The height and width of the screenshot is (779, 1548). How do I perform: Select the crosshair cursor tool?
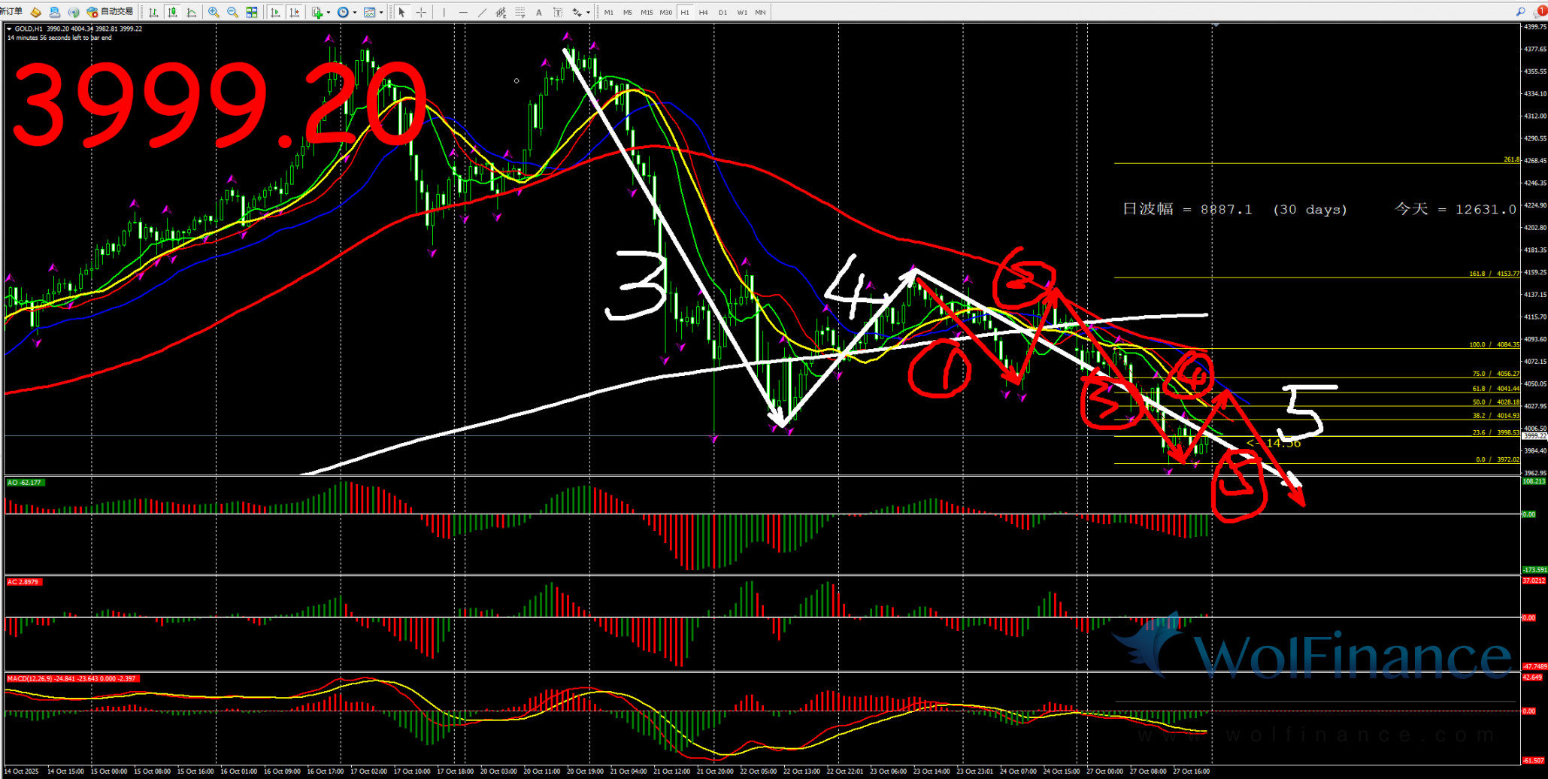(421, 12)
